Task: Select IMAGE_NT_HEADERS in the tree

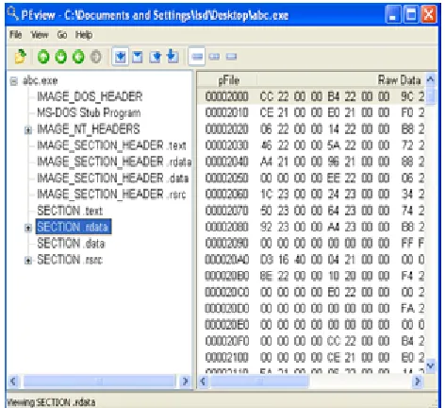Action: click(89, 129)
